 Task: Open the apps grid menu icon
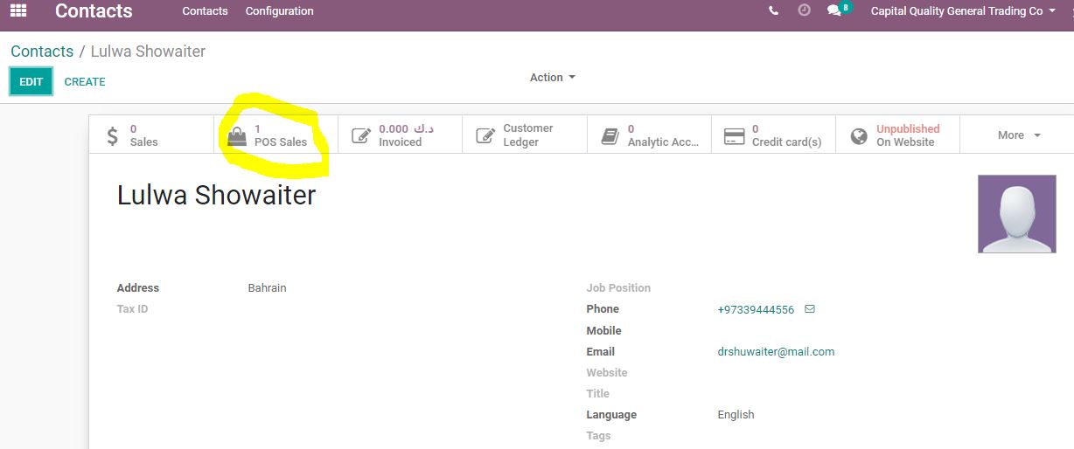tap(18, 11)
